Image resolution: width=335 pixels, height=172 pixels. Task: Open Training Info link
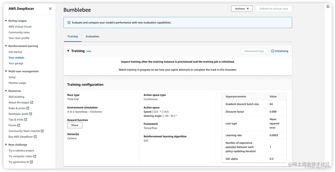[89, 51]
